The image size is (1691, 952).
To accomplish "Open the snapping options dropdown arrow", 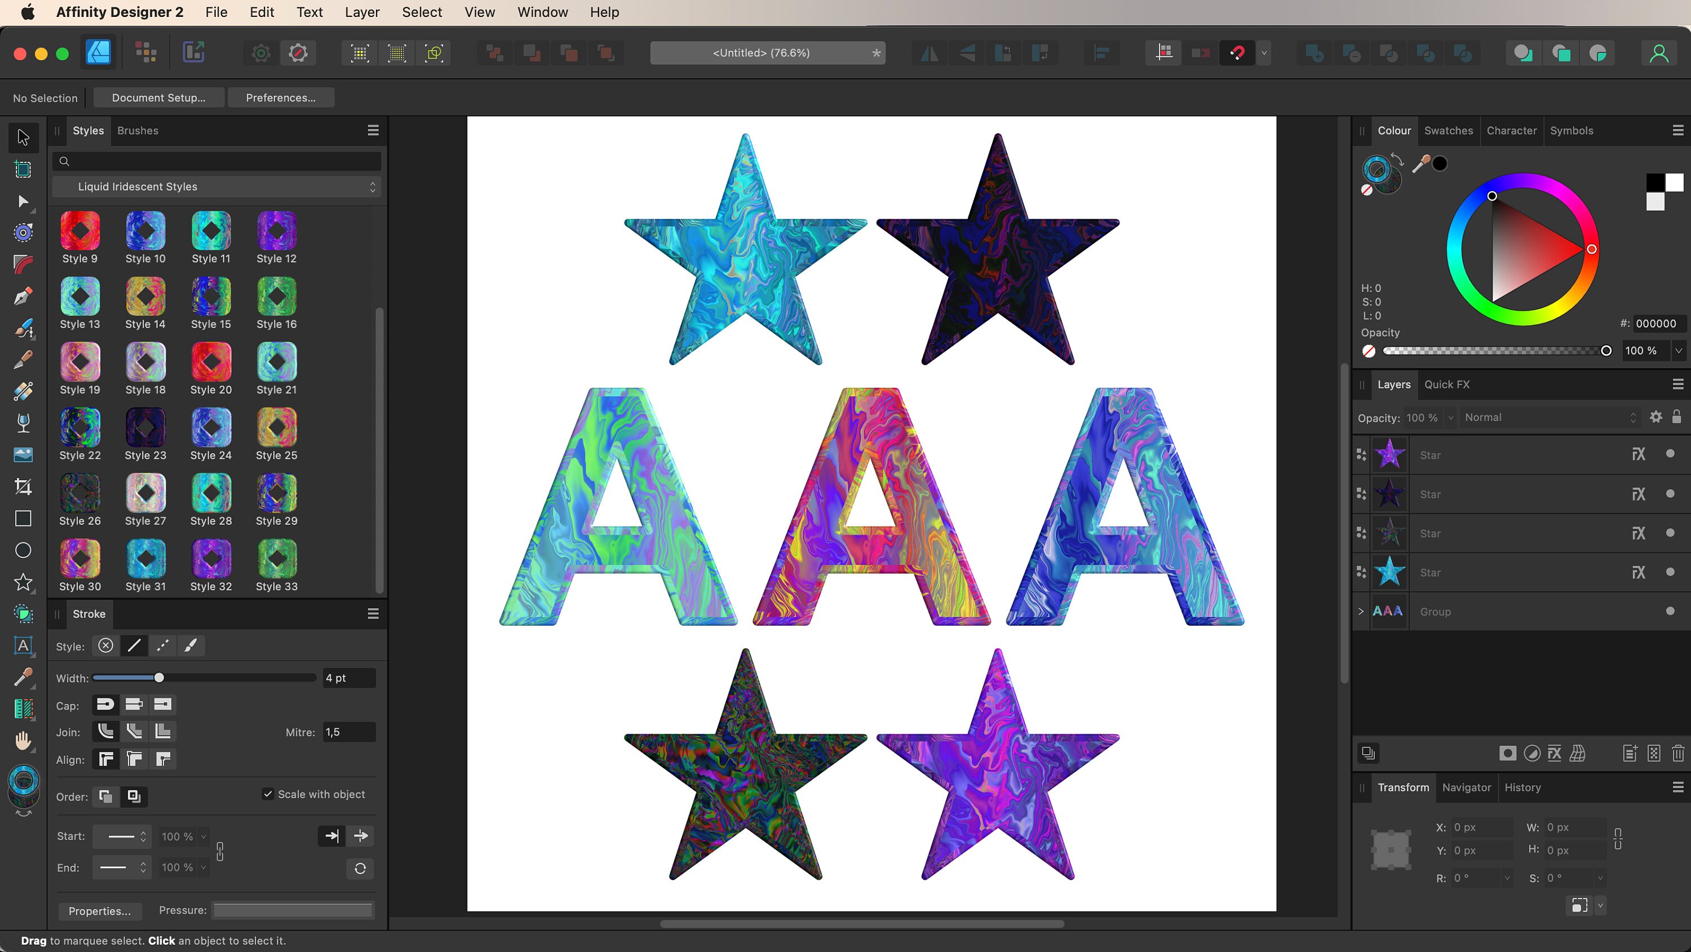I will pyautogui.click(x=1264, y=52).
